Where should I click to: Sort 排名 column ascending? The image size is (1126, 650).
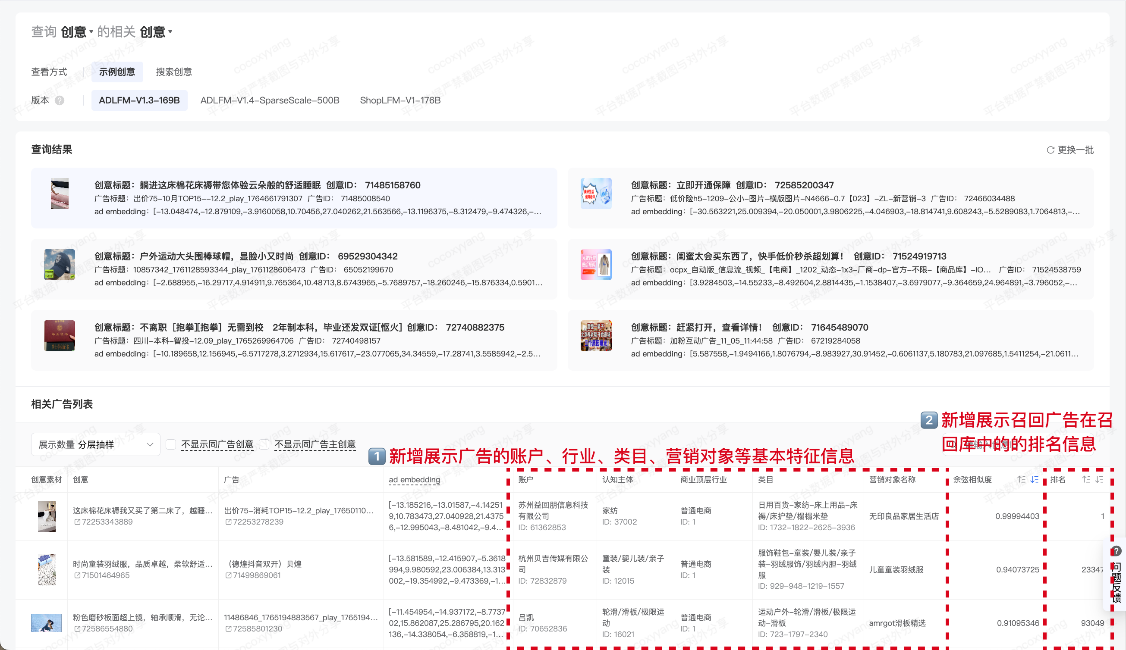coord(1086,479)
